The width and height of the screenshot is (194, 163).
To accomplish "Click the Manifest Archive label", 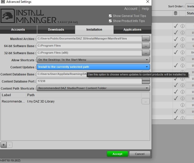I will click(23, 39).
